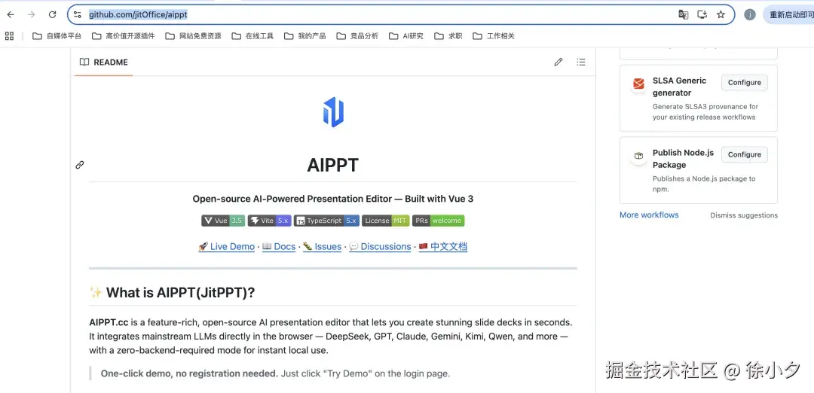Open the 我的产品 bookmark folder
This screenshot has height=393, width=814.
[x=305, y=36]
